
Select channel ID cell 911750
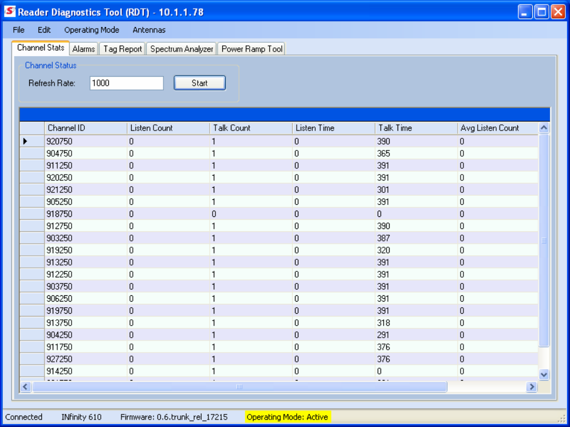point(86,347)
